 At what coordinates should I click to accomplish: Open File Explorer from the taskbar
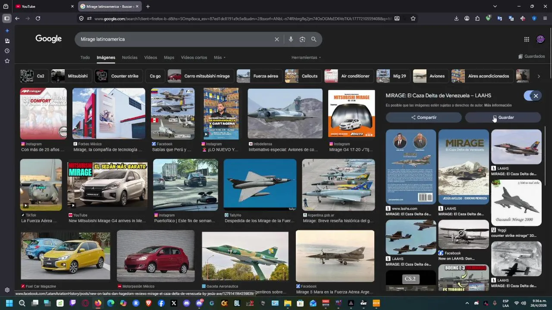point(287,303)
